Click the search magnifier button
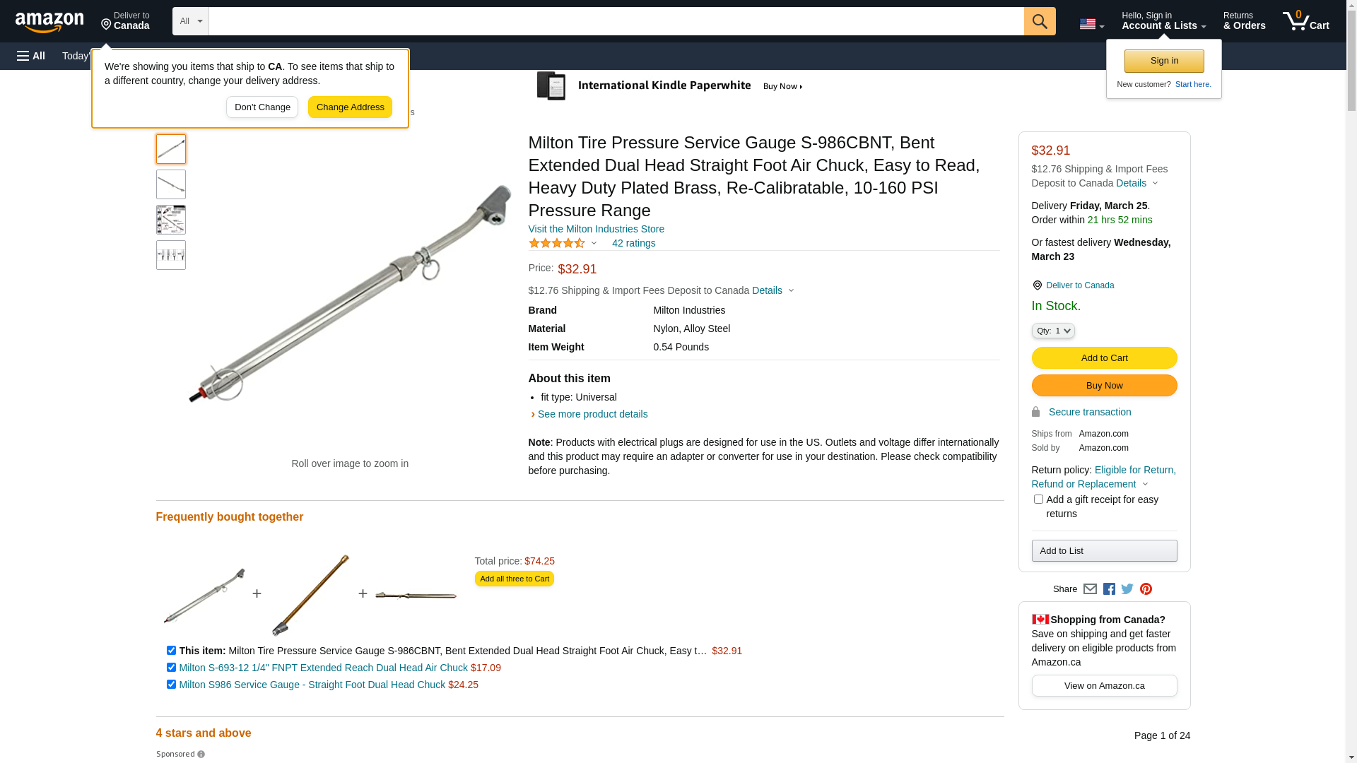The image size is (1357, 763). (1039, 21)
